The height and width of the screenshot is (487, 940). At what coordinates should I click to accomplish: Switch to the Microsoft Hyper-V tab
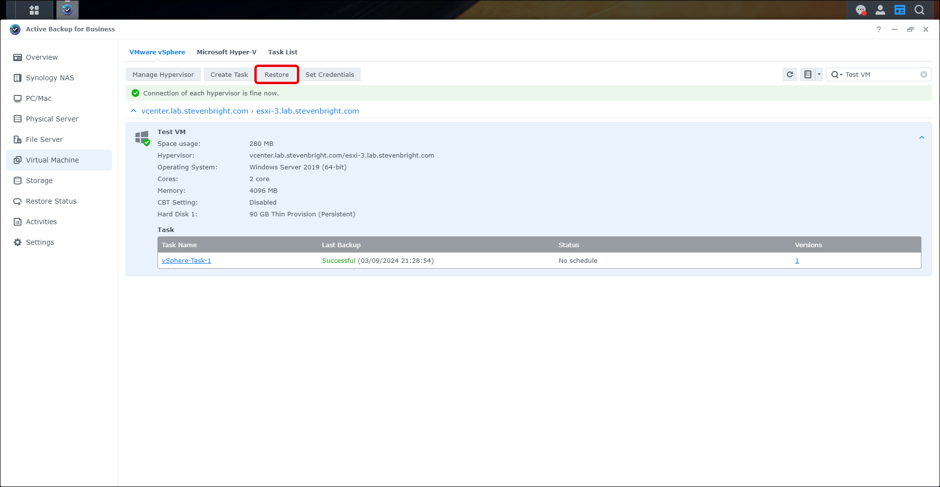click(x=226, y=52)
